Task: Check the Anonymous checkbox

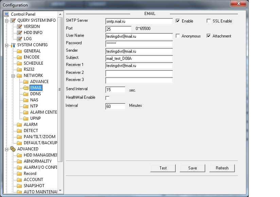Action: click(178, 36)
